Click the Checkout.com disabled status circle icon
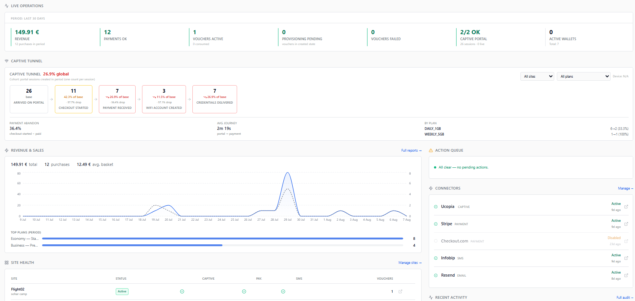Image resolution: width=635 pixels, height=301 pixels. click(x=436, y=241)
